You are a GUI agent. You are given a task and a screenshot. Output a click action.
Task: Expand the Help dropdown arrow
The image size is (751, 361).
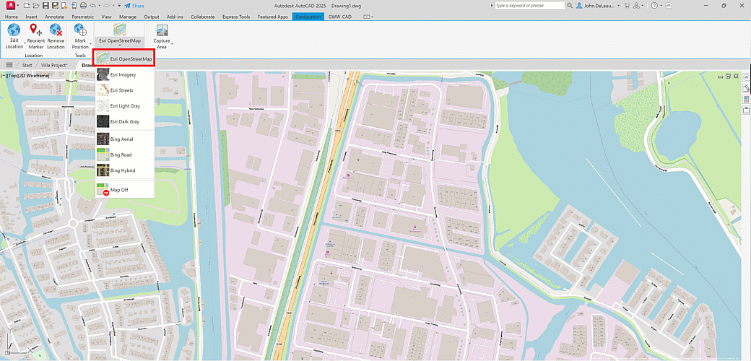[x=663, y=5]
